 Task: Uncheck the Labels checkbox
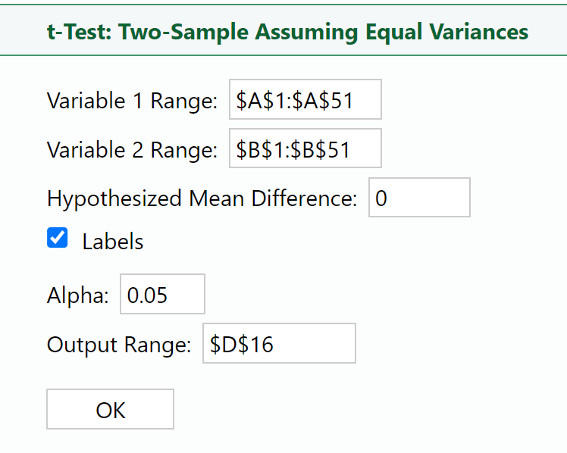[x=58, y=239]
